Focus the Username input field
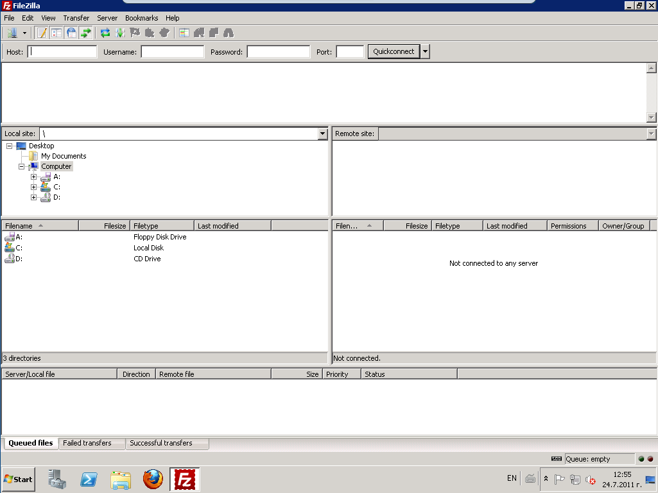Image resolution: width=658 pixels, height=493 pixels. (x=173, y=51)
